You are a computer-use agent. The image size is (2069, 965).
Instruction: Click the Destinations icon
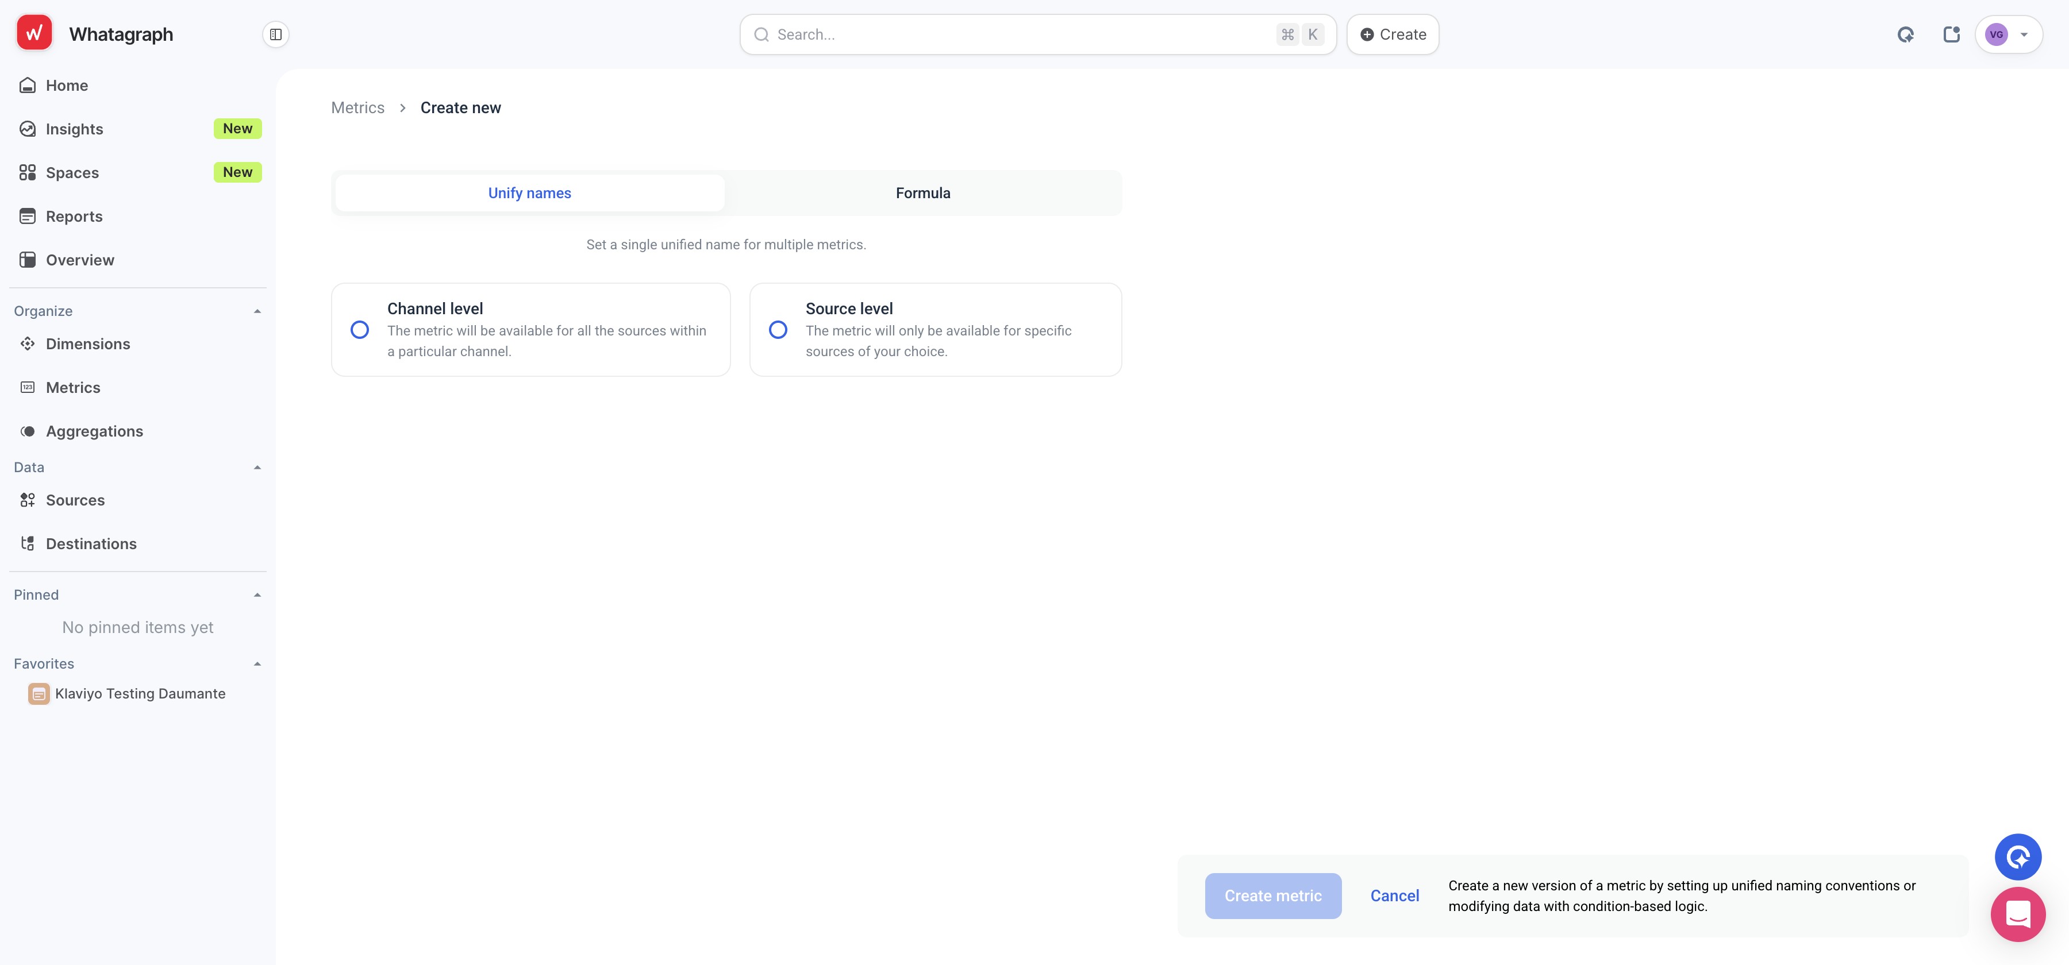[x=28, y=543]
